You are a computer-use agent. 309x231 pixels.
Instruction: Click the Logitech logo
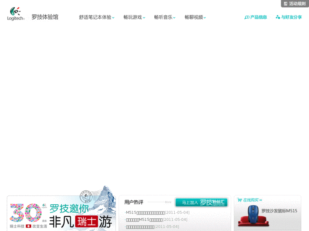pos(16,14)
